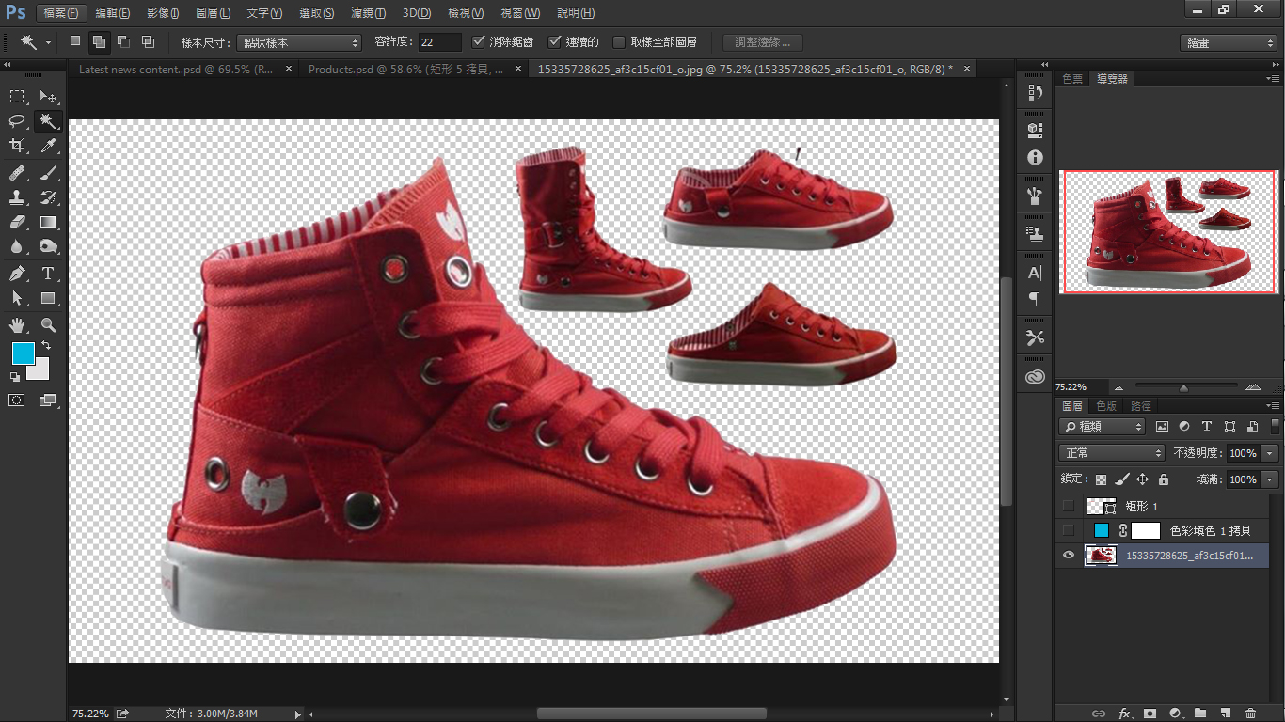The image size is (1285, 722).
Task: Select the Lasso tool
Action: pos(17,120)
